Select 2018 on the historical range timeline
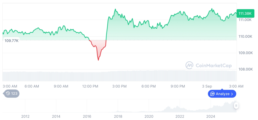This screenshot has height=120, width=258. 118,116
